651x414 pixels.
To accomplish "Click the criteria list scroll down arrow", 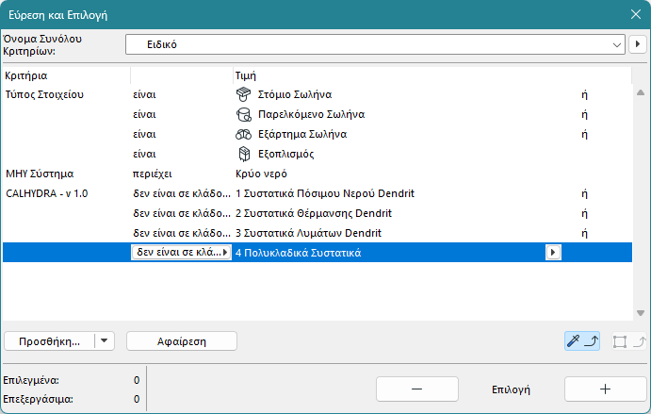I will coord(641,312).
